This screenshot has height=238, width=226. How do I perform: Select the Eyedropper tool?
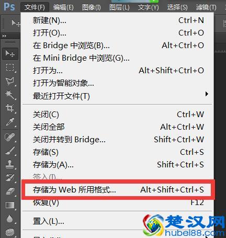[10, 122]
